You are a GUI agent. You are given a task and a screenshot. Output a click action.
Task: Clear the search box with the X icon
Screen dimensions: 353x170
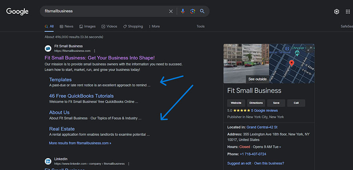coord(171,11)
